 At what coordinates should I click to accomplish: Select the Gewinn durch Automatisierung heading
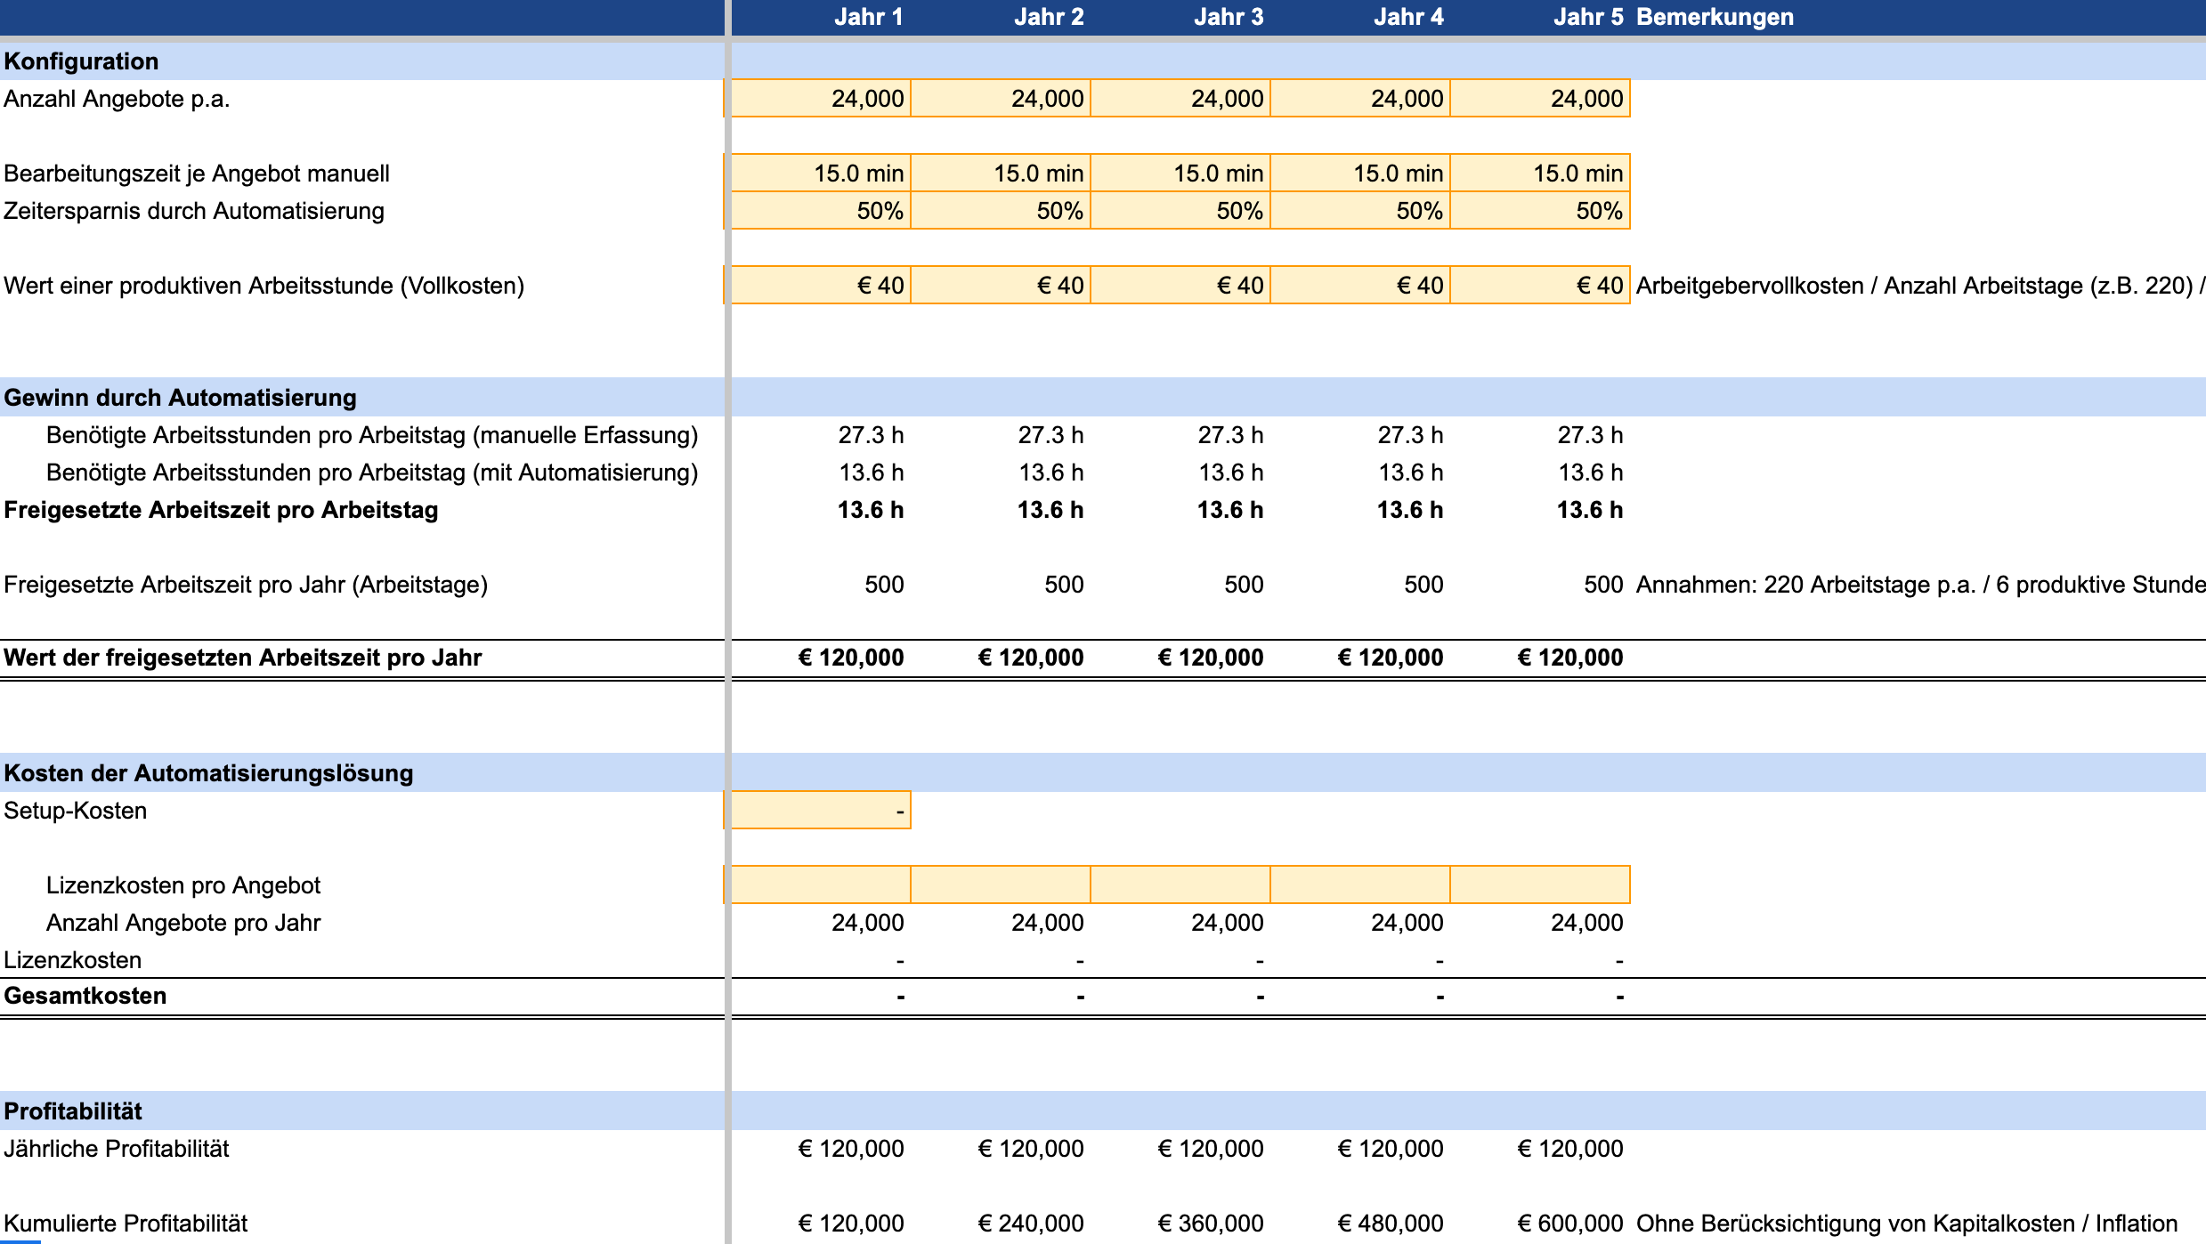click(x=180, y=398)
